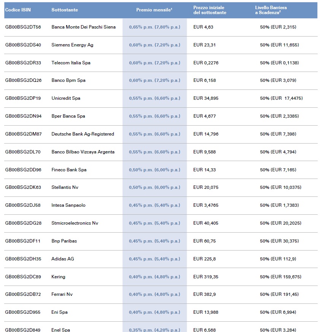This screenshot has width=320, height=332.
Task: Click Ferrari Nv underlying
Action: [x=62, y=294]
